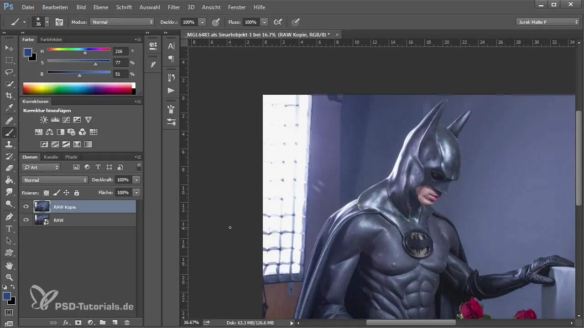Toggle lock all padlock icon
Screen dimensions: 584x328
click(x=77, y=193)
